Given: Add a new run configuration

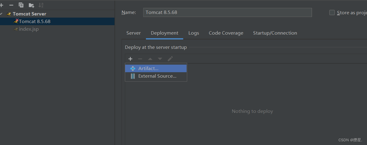Looking at the screenshot, I should pyautogui.click(x=2, y=5).
